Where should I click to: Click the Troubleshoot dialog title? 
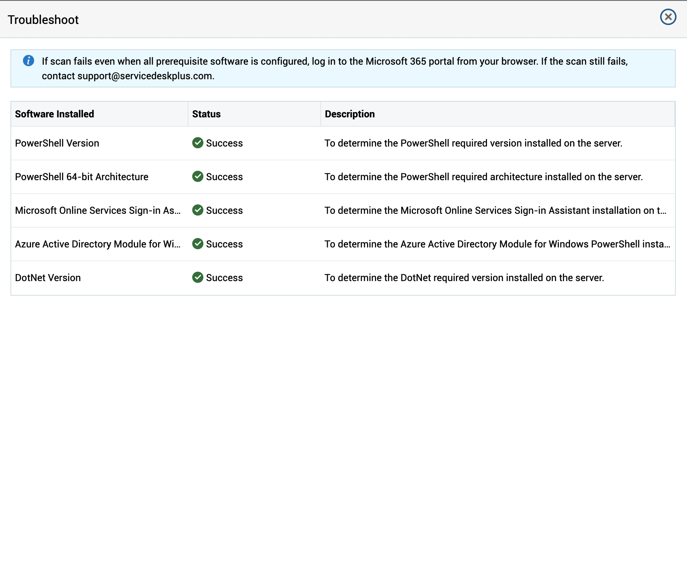pyautogui.click(x=43, y=20)
